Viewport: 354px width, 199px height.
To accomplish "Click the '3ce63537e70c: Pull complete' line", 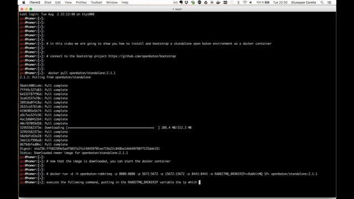I will 44,98.
